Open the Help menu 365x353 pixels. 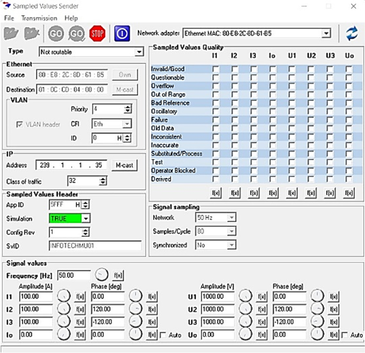[71, 18]
